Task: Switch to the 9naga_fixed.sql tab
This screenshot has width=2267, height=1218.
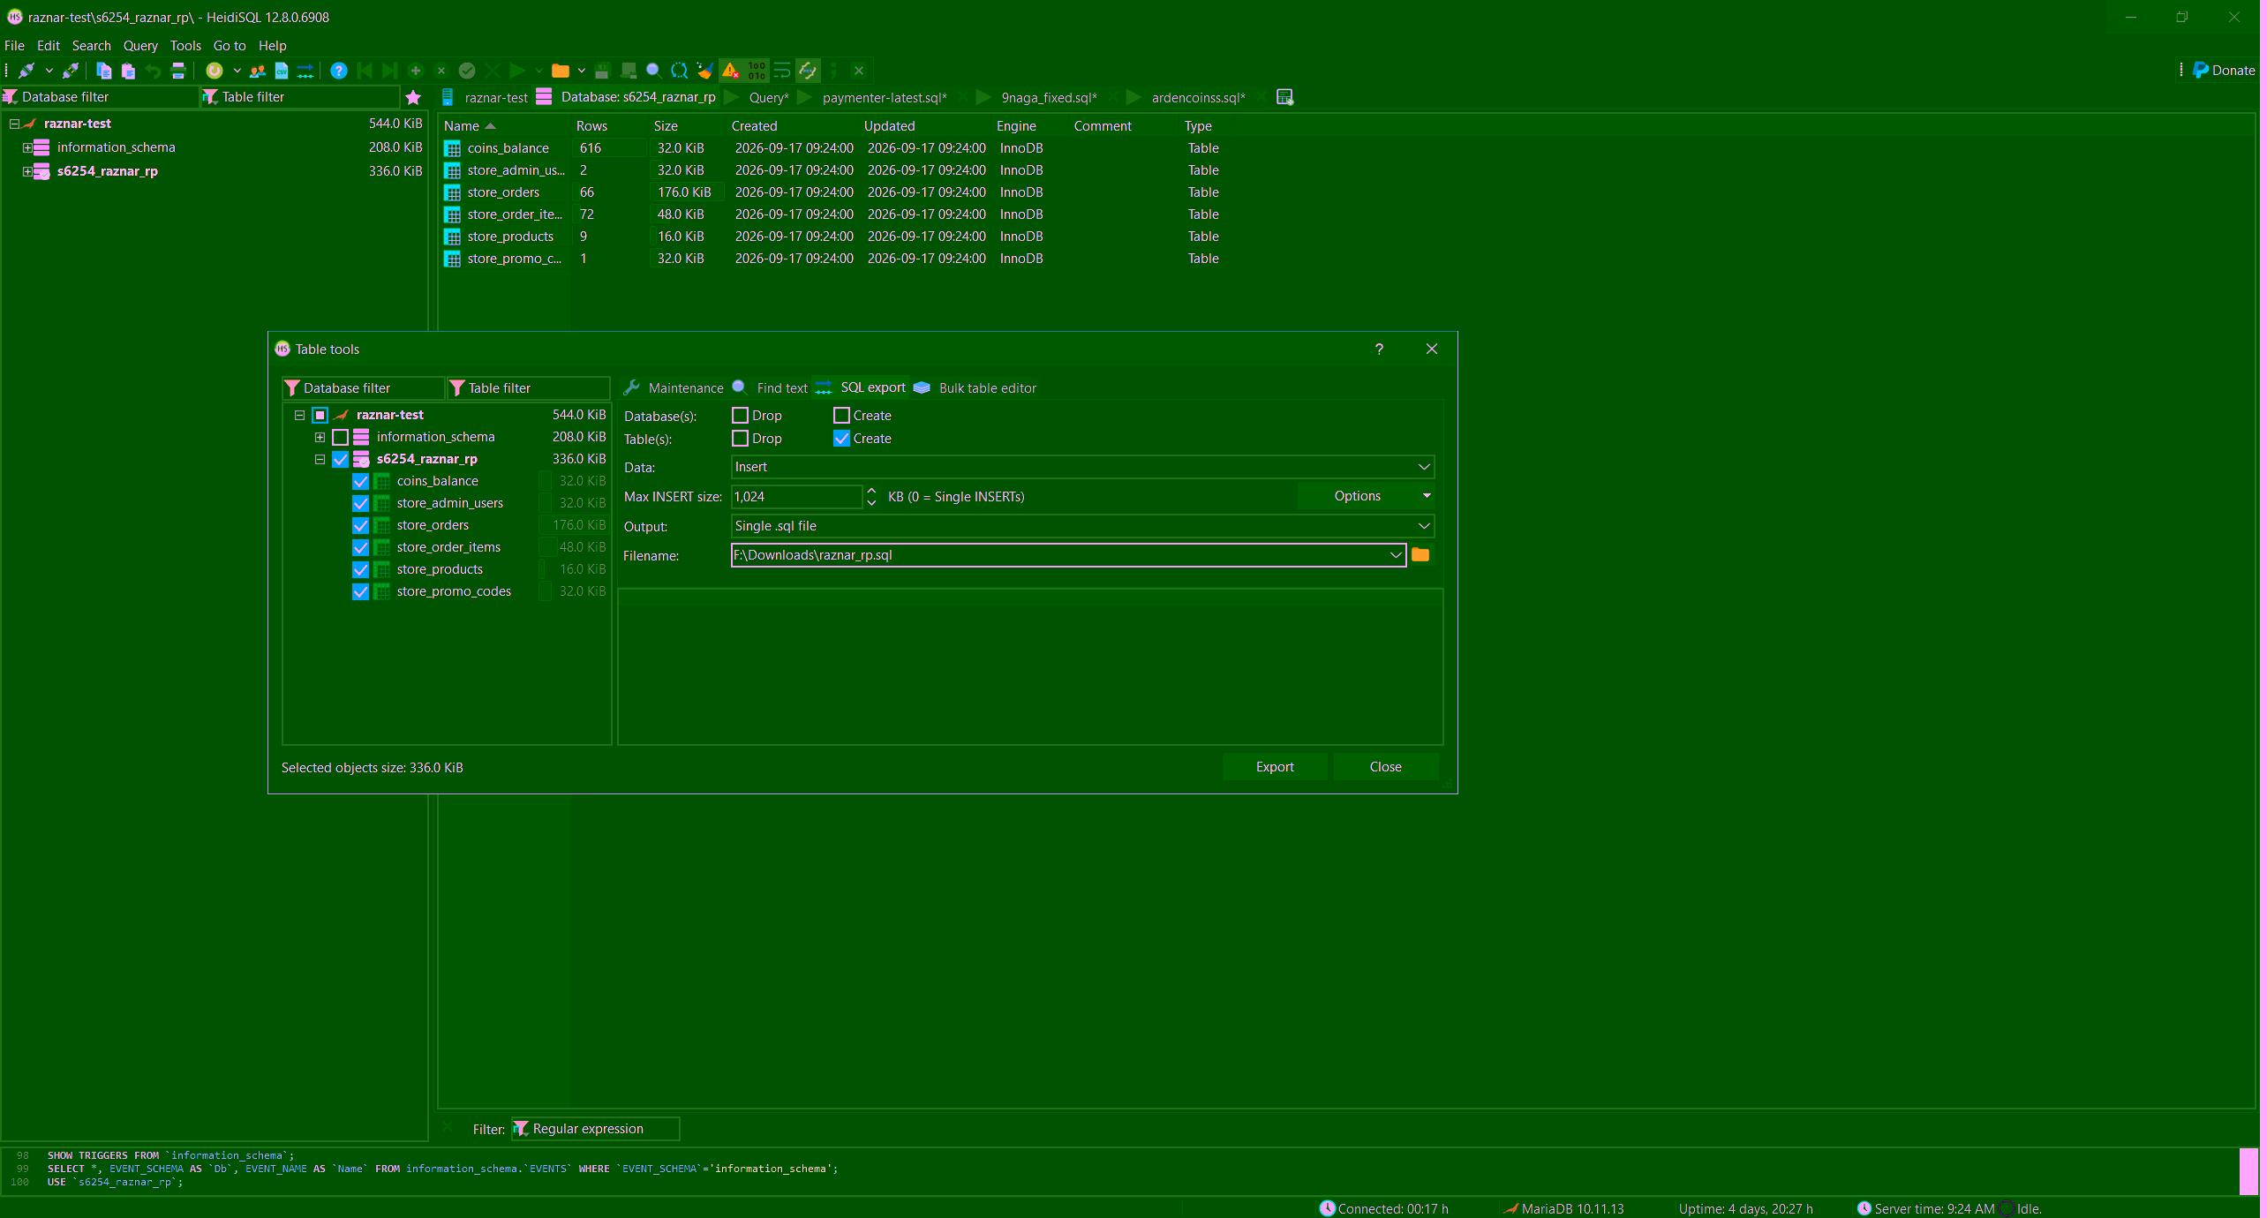Action: 1049,97
